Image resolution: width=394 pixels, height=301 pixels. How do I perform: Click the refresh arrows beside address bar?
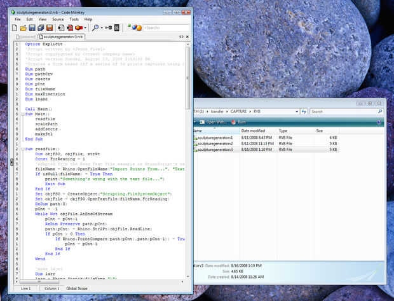coord(302,111)
